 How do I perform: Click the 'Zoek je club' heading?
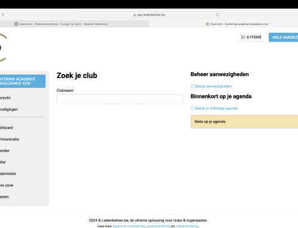click(x=77, y=76)
